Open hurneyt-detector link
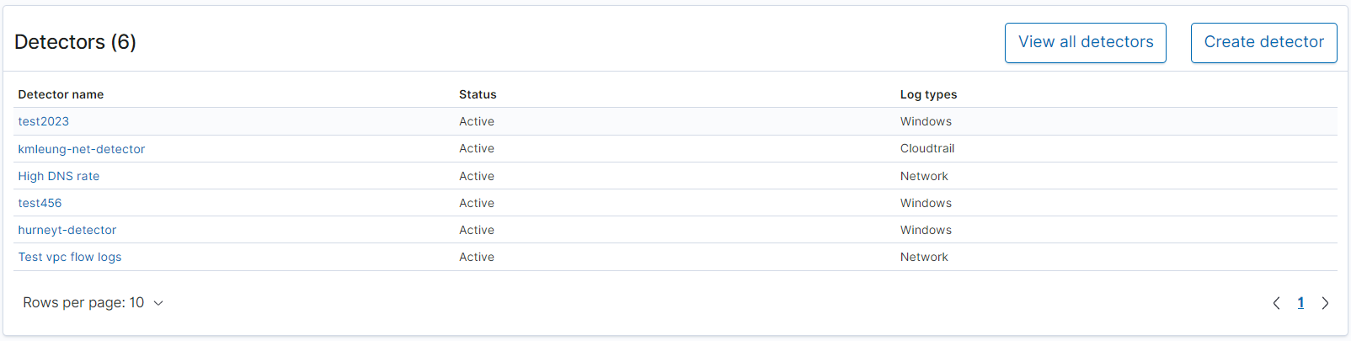The image size is (1351, 341). 67,230
